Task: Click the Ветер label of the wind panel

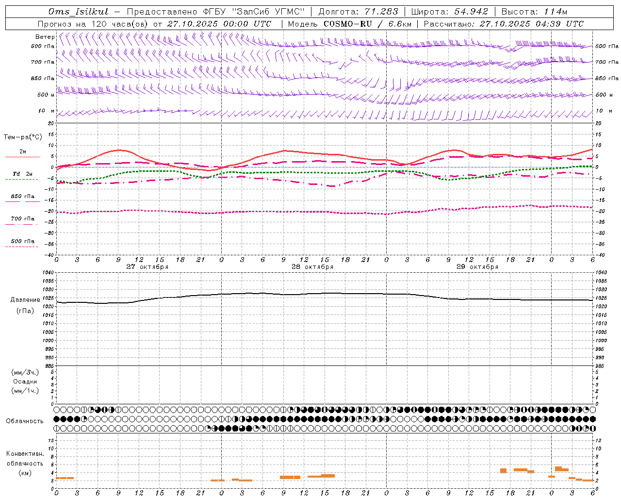Action: [x=45, y=37]
